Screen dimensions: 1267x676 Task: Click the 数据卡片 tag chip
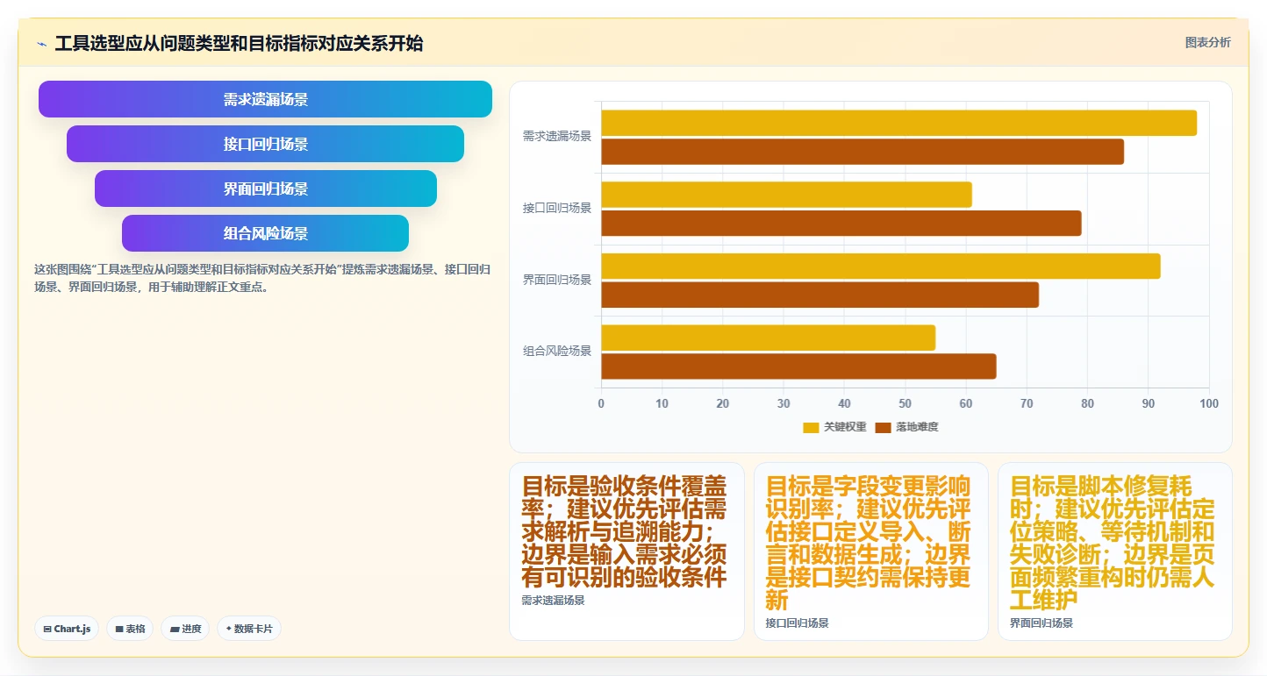[x=249, y=629]
